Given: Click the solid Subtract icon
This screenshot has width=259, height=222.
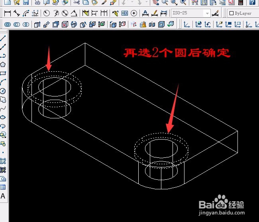Looking at the screenshot, I should pos(17,25).
